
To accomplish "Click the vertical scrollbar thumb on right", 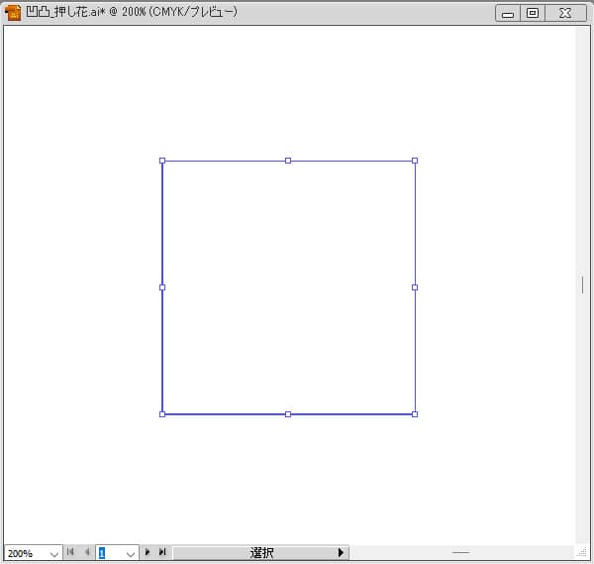I will (582, 284).
